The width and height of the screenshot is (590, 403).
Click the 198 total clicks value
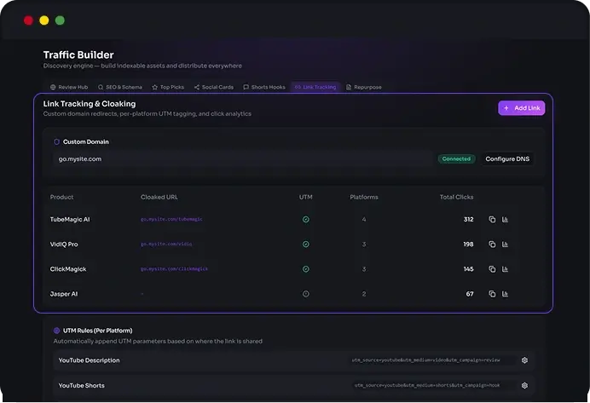[468, 244]
